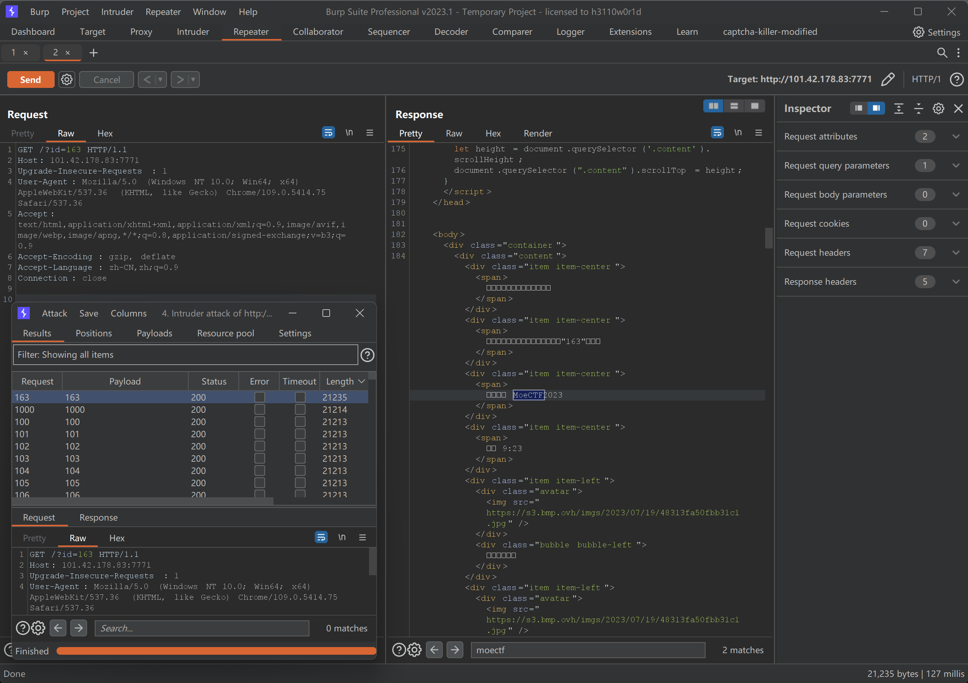The height and width of the screenshot is (683, 968).
Task: Click the edit target pencil icon
Action: click(887, 79)
